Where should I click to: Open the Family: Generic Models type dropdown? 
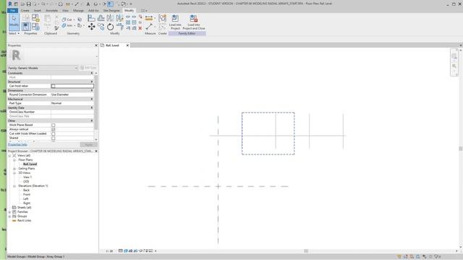coord(43,68)
